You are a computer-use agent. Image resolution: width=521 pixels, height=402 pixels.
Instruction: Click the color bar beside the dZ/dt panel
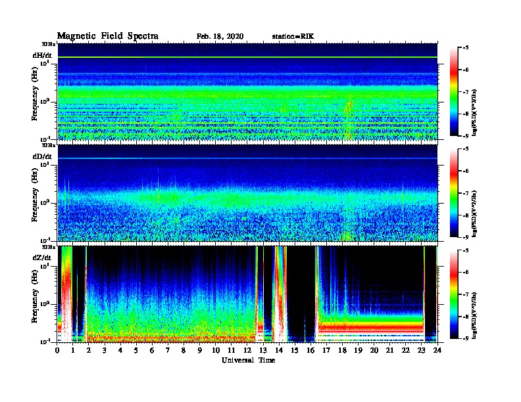pyautogui.click(x=454, y=294)
